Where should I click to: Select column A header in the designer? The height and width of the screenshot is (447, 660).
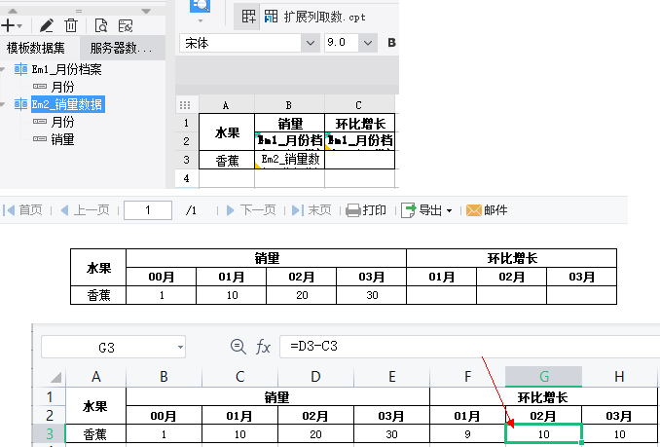coord(226,105)
